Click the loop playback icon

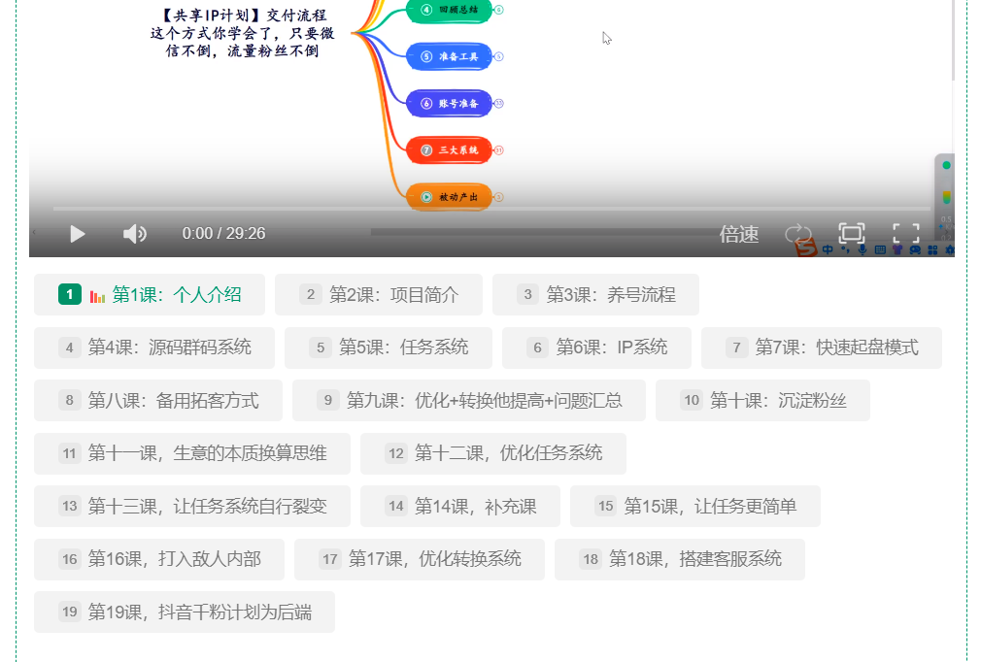pos(797,232)
